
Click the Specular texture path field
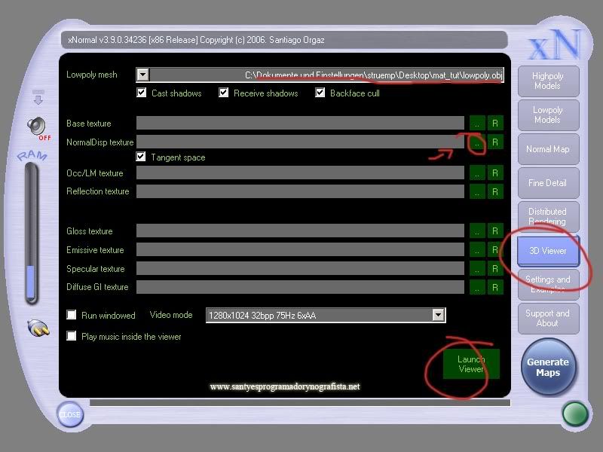[300, 268]
